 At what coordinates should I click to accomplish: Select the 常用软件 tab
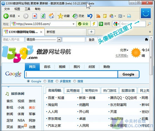[91, 90]
